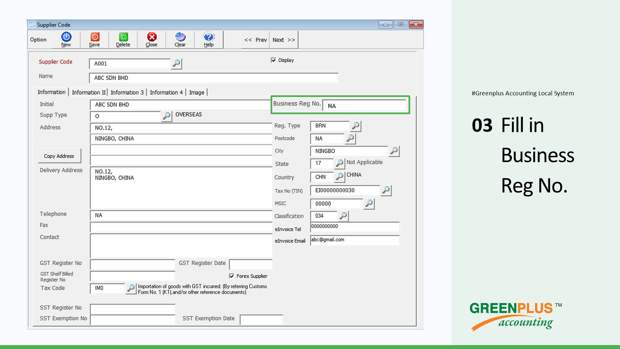Image resolution: width=620 pixels, height=349 pixels.
Task: Click the GST Register Date field
Action: [x=251, y=264]
